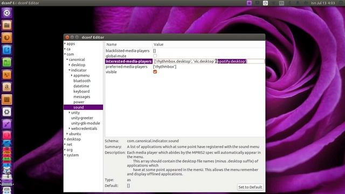Screen dimensions: 345x194
Task: Expand the desktop node under canonical
Action: pos(70,65)
